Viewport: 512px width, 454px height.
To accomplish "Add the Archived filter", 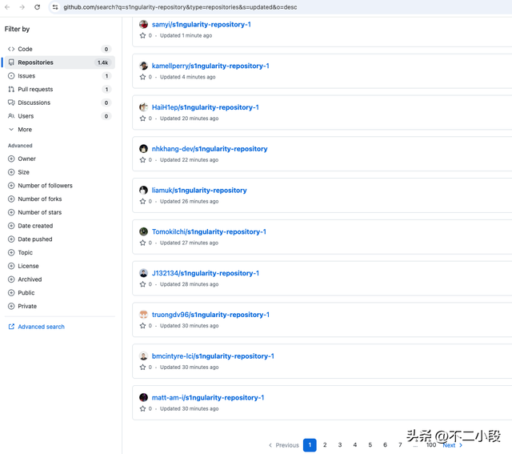I will coord(25,279).
